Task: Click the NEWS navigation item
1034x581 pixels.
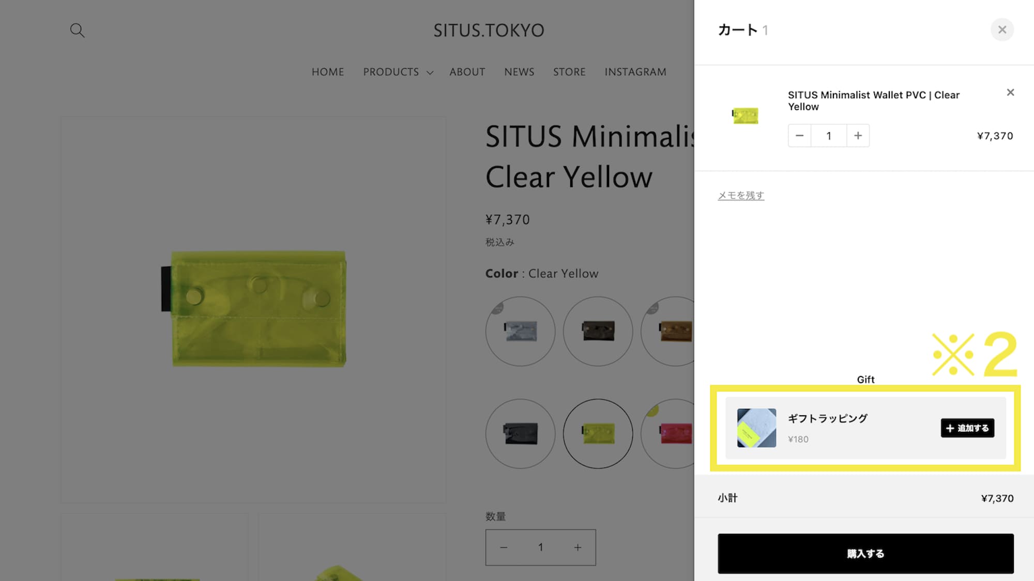Action: (519, 72)
